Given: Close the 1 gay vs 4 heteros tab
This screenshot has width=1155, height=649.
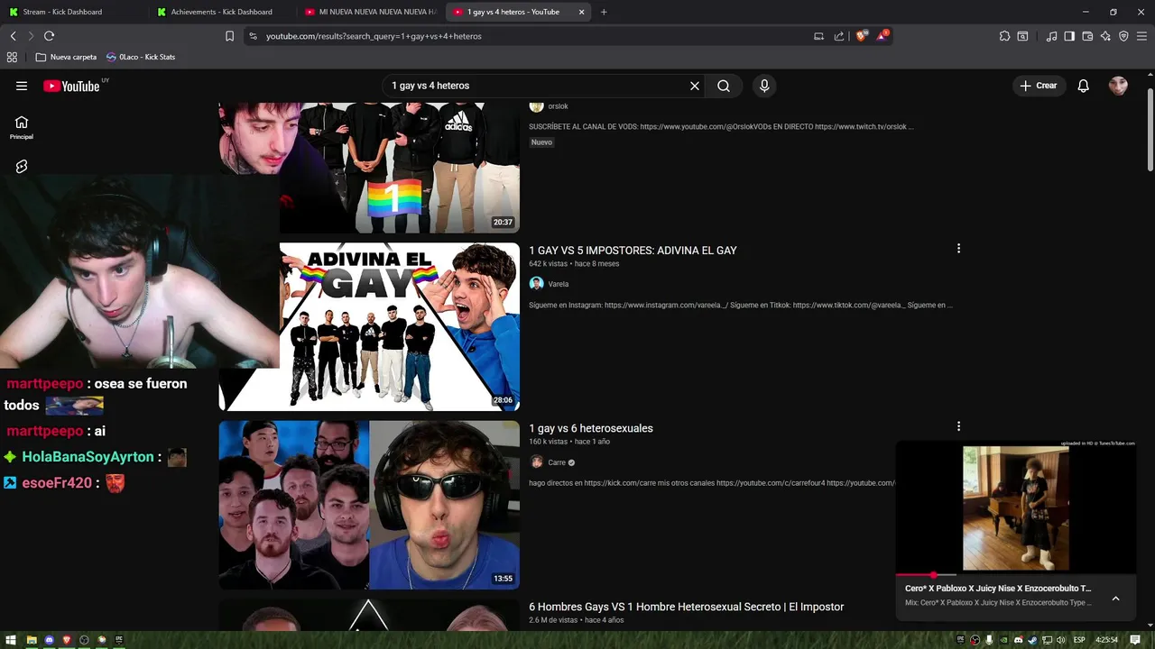Looking at the screenshot, I should (581, 12).
